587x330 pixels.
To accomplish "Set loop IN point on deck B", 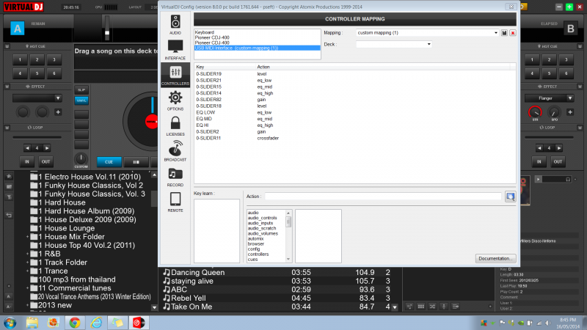I will 539,161.
